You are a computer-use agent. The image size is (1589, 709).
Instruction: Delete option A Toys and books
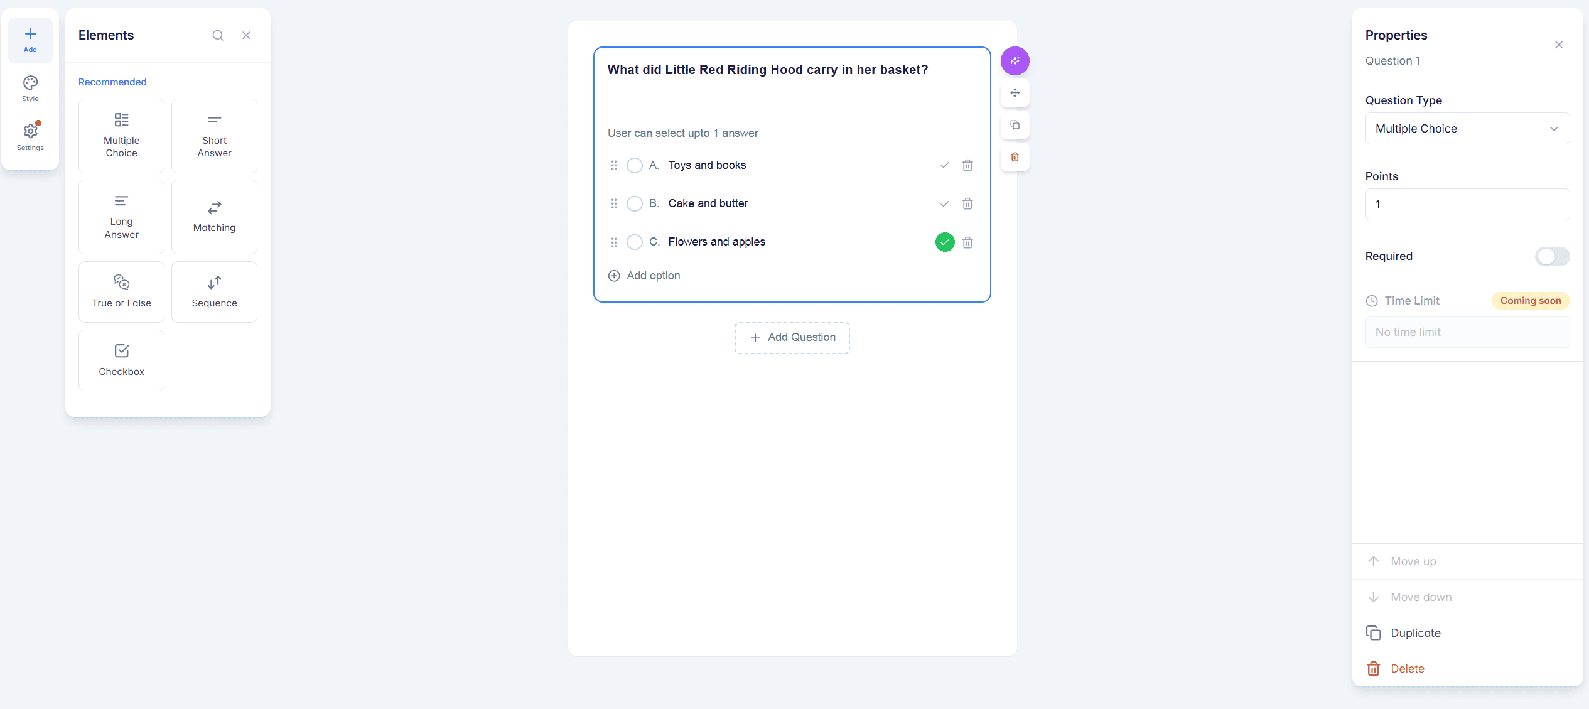[967, 165]
